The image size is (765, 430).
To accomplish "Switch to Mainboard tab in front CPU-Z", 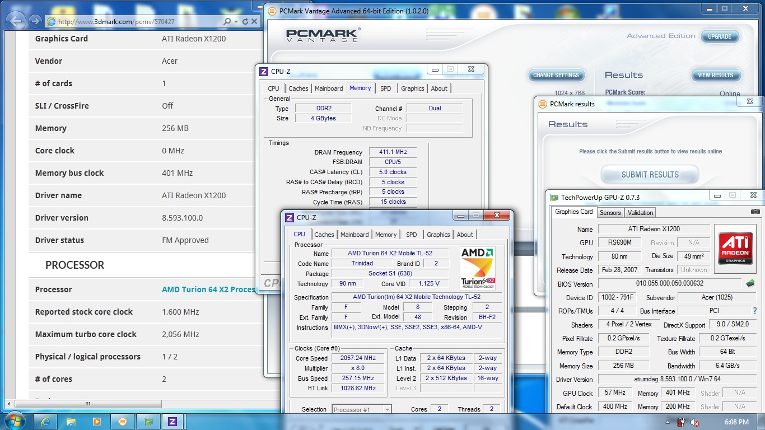I will (354, 235).
